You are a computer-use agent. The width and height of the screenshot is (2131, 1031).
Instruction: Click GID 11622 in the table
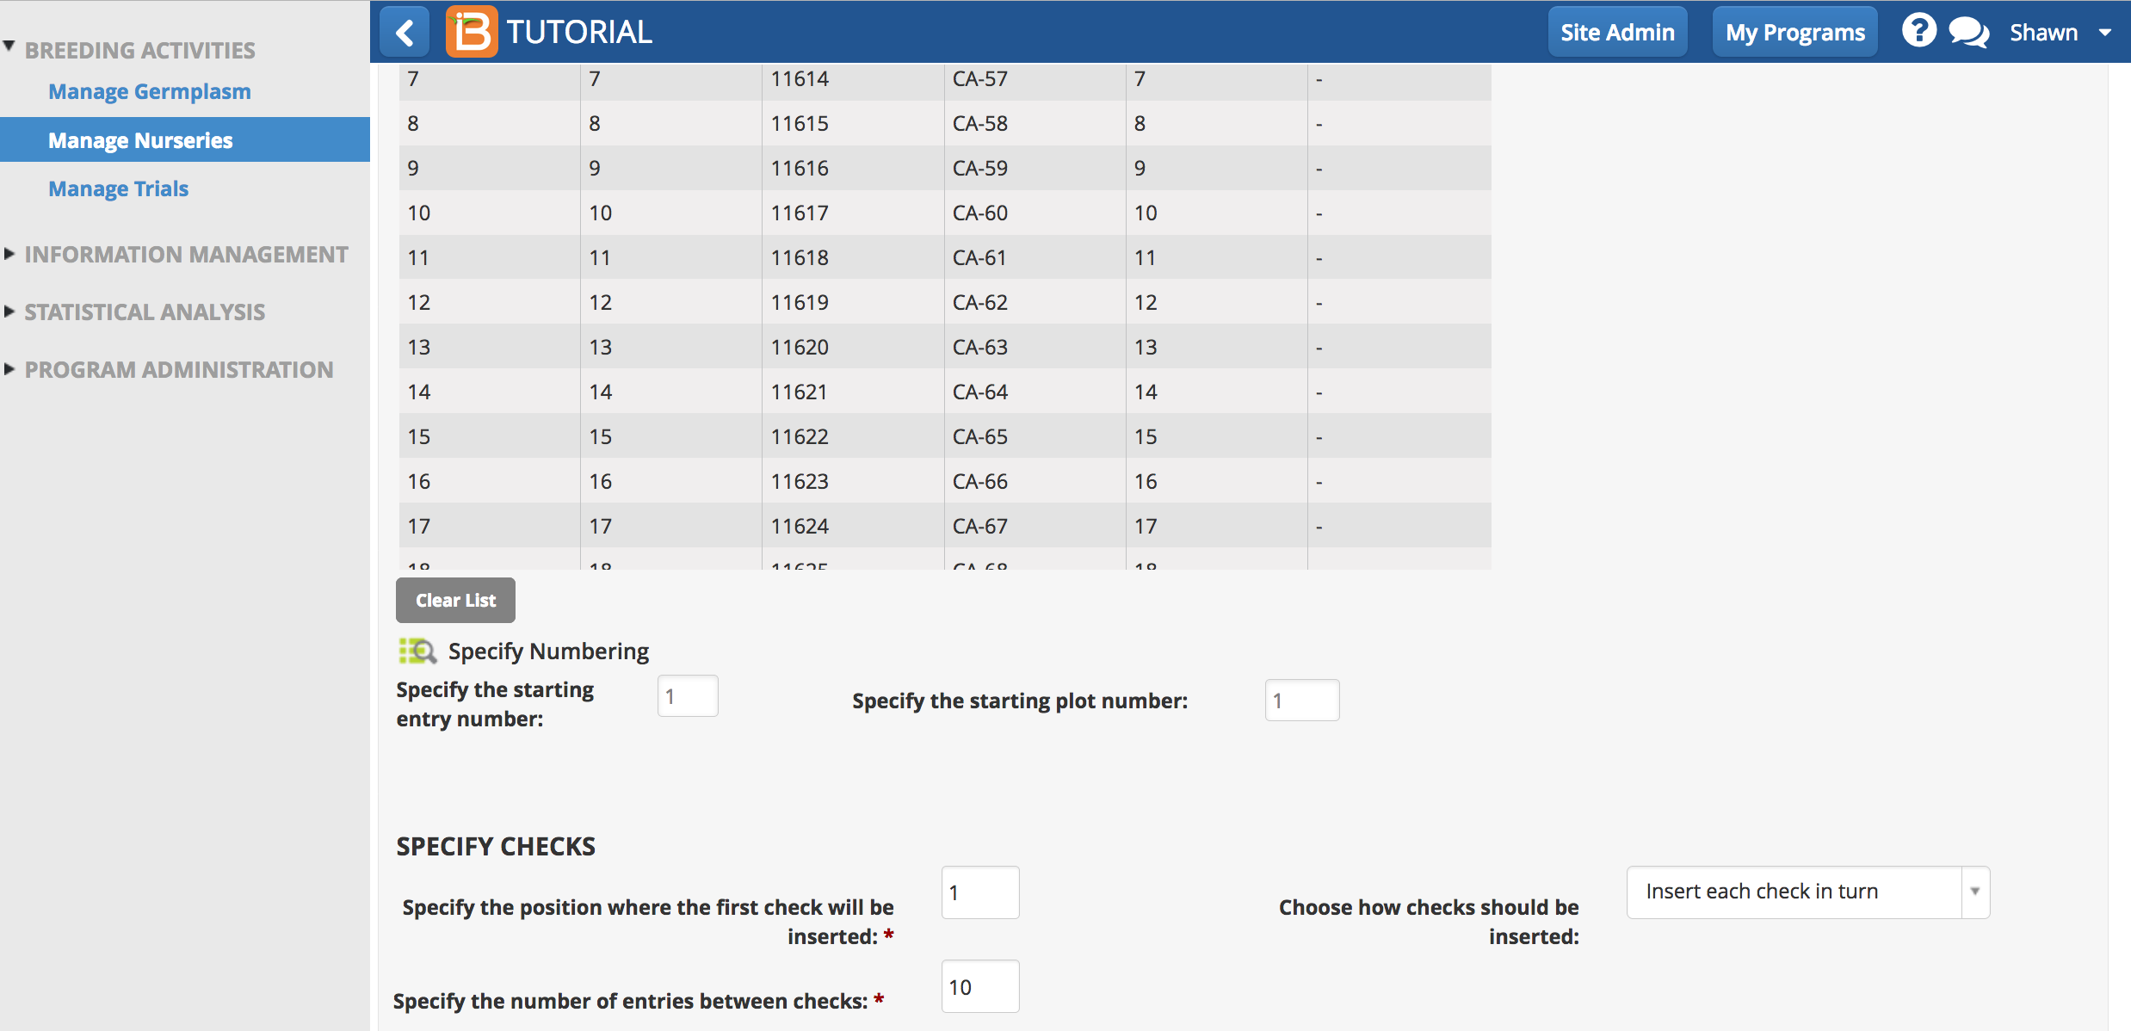pyautogui.click(x=800, y=436)
